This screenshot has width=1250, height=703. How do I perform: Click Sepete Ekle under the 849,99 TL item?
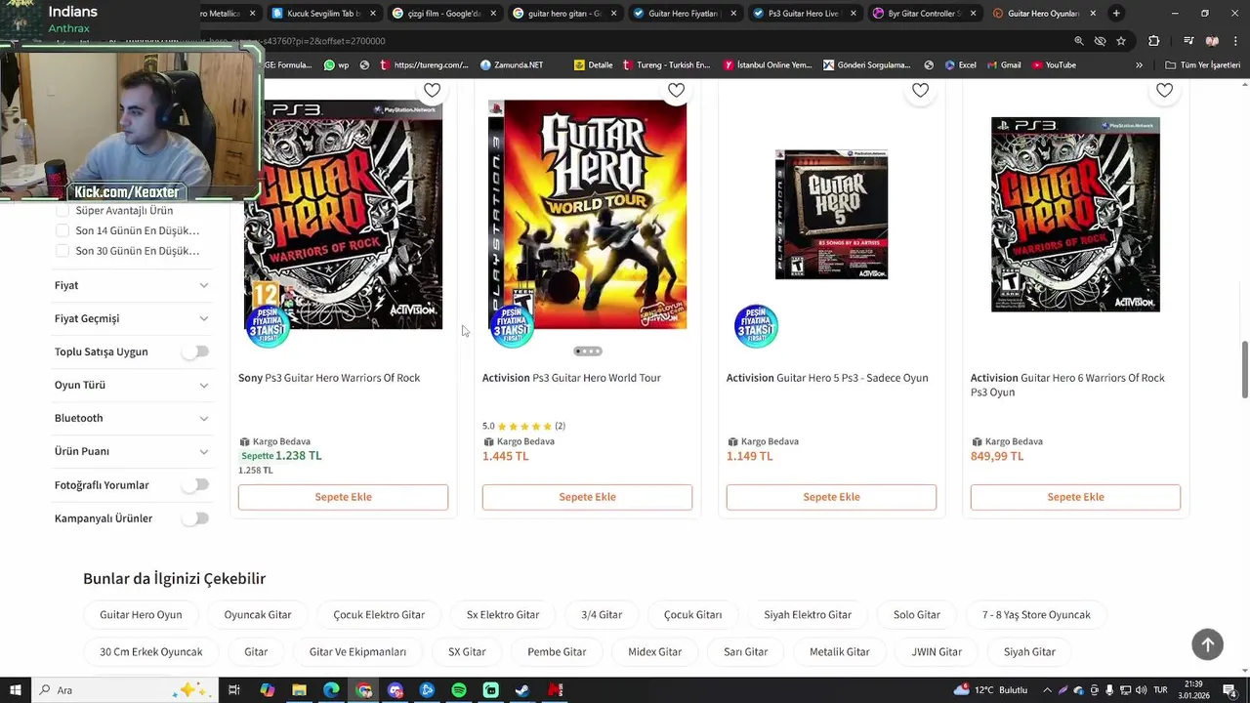1075,497
